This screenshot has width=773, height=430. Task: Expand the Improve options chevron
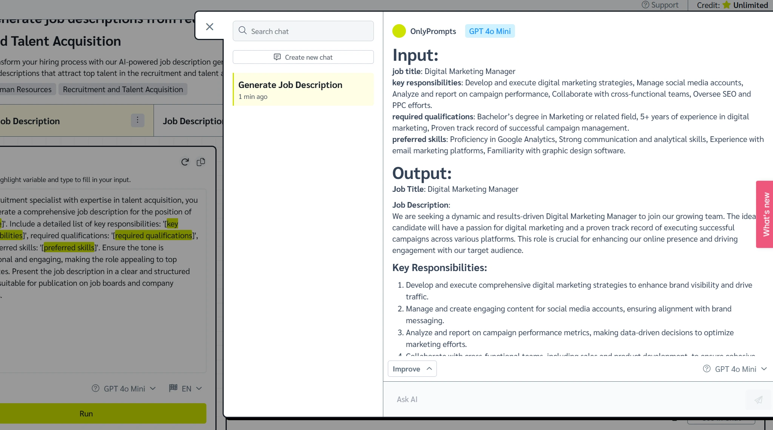coord(429,368)
